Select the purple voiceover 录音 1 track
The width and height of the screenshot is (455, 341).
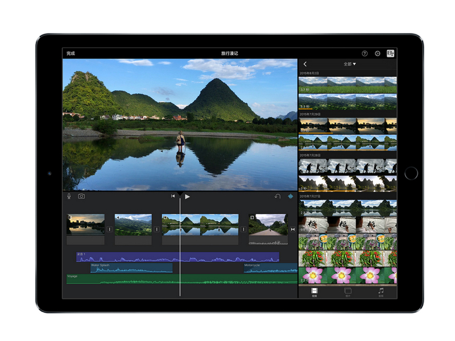coord(177,257)
